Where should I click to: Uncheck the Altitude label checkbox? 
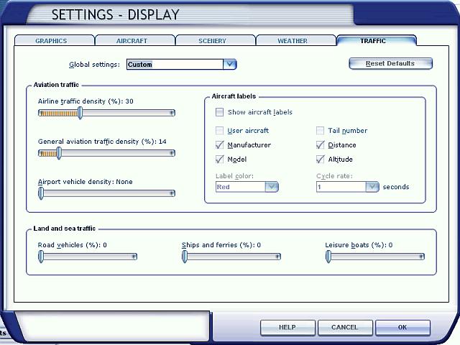click(x=321, y=160)
